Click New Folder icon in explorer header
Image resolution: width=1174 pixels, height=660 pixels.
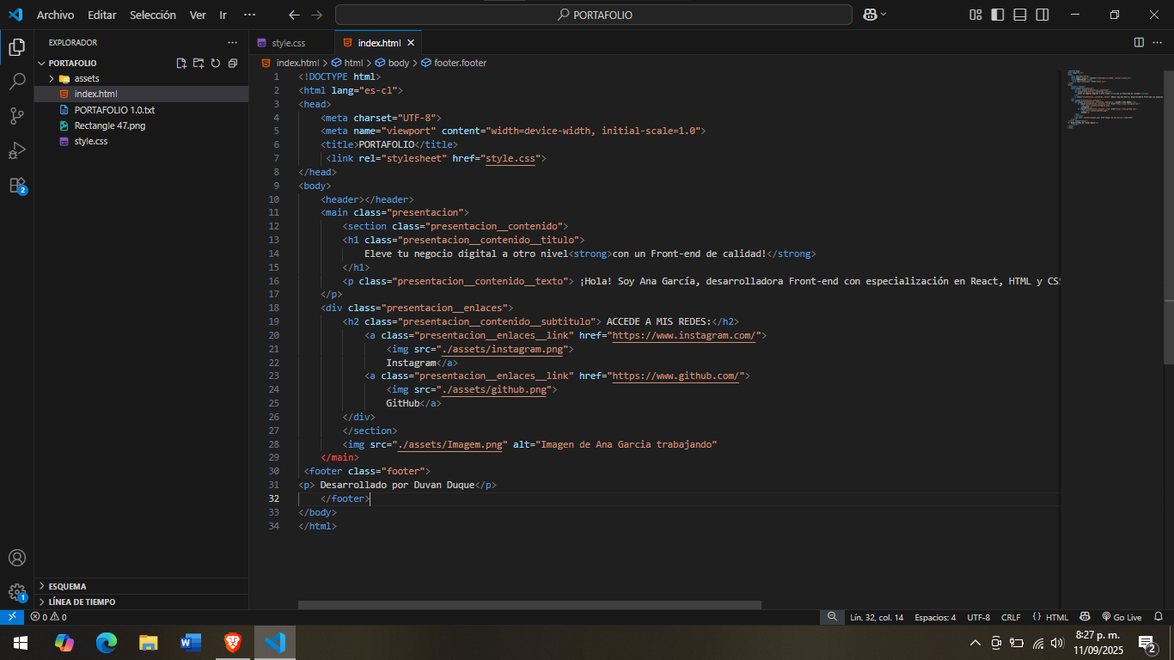click(199, 63)
